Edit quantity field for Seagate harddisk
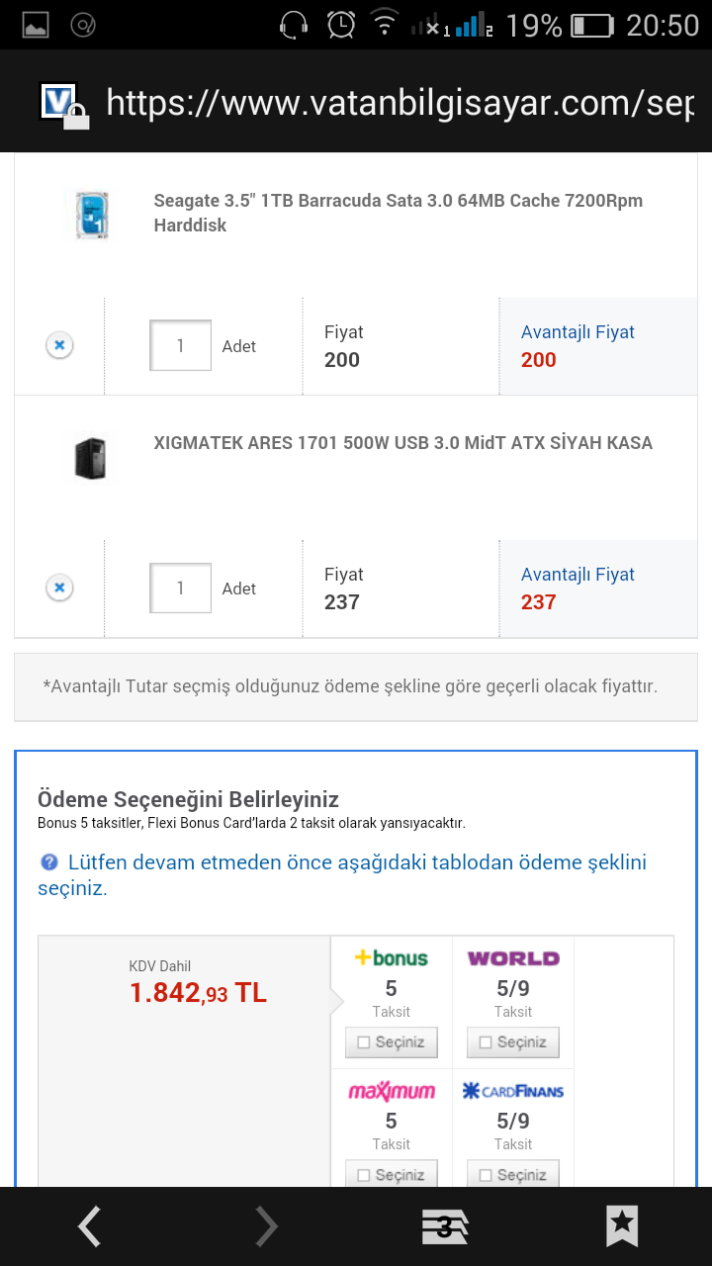Image resolution: width=712 pixels, height=1266 pixels. click(180, 345)
